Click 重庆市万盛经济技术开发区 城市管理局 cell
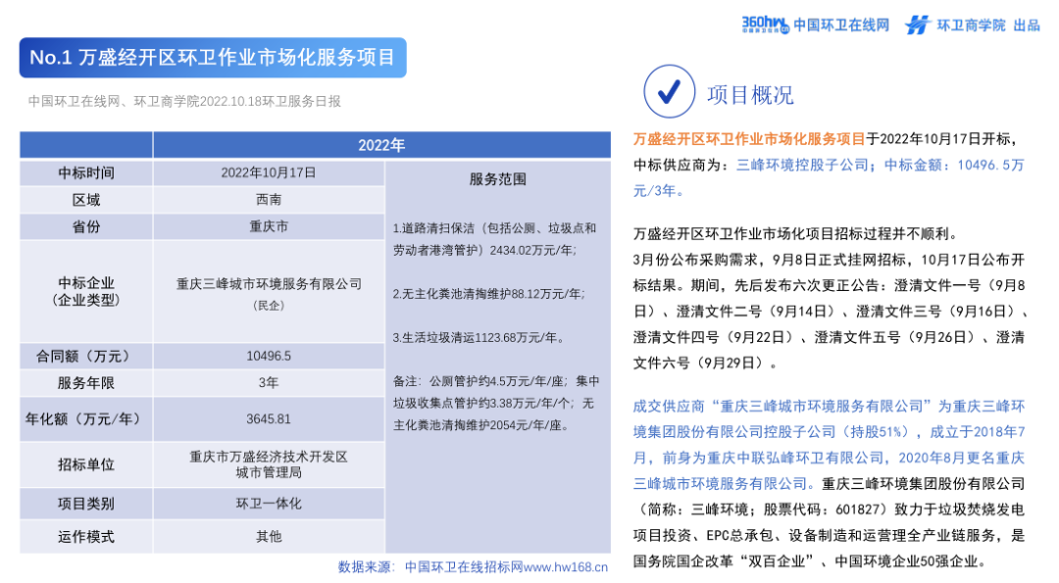 click(268, 464)
